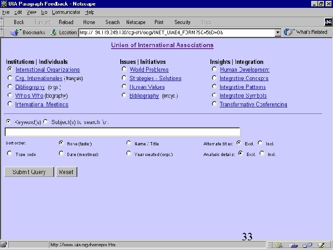Select Name / Title sort order radio

click(129, 143)
